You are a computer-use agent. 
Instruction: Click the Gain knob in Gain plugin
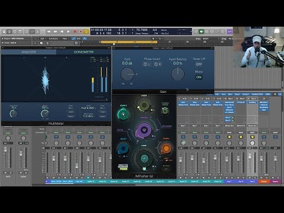point(127,74)
